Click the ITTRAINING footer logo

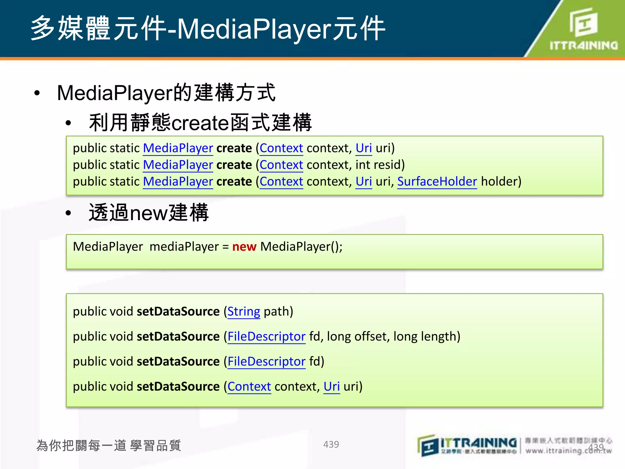(467, 445)
